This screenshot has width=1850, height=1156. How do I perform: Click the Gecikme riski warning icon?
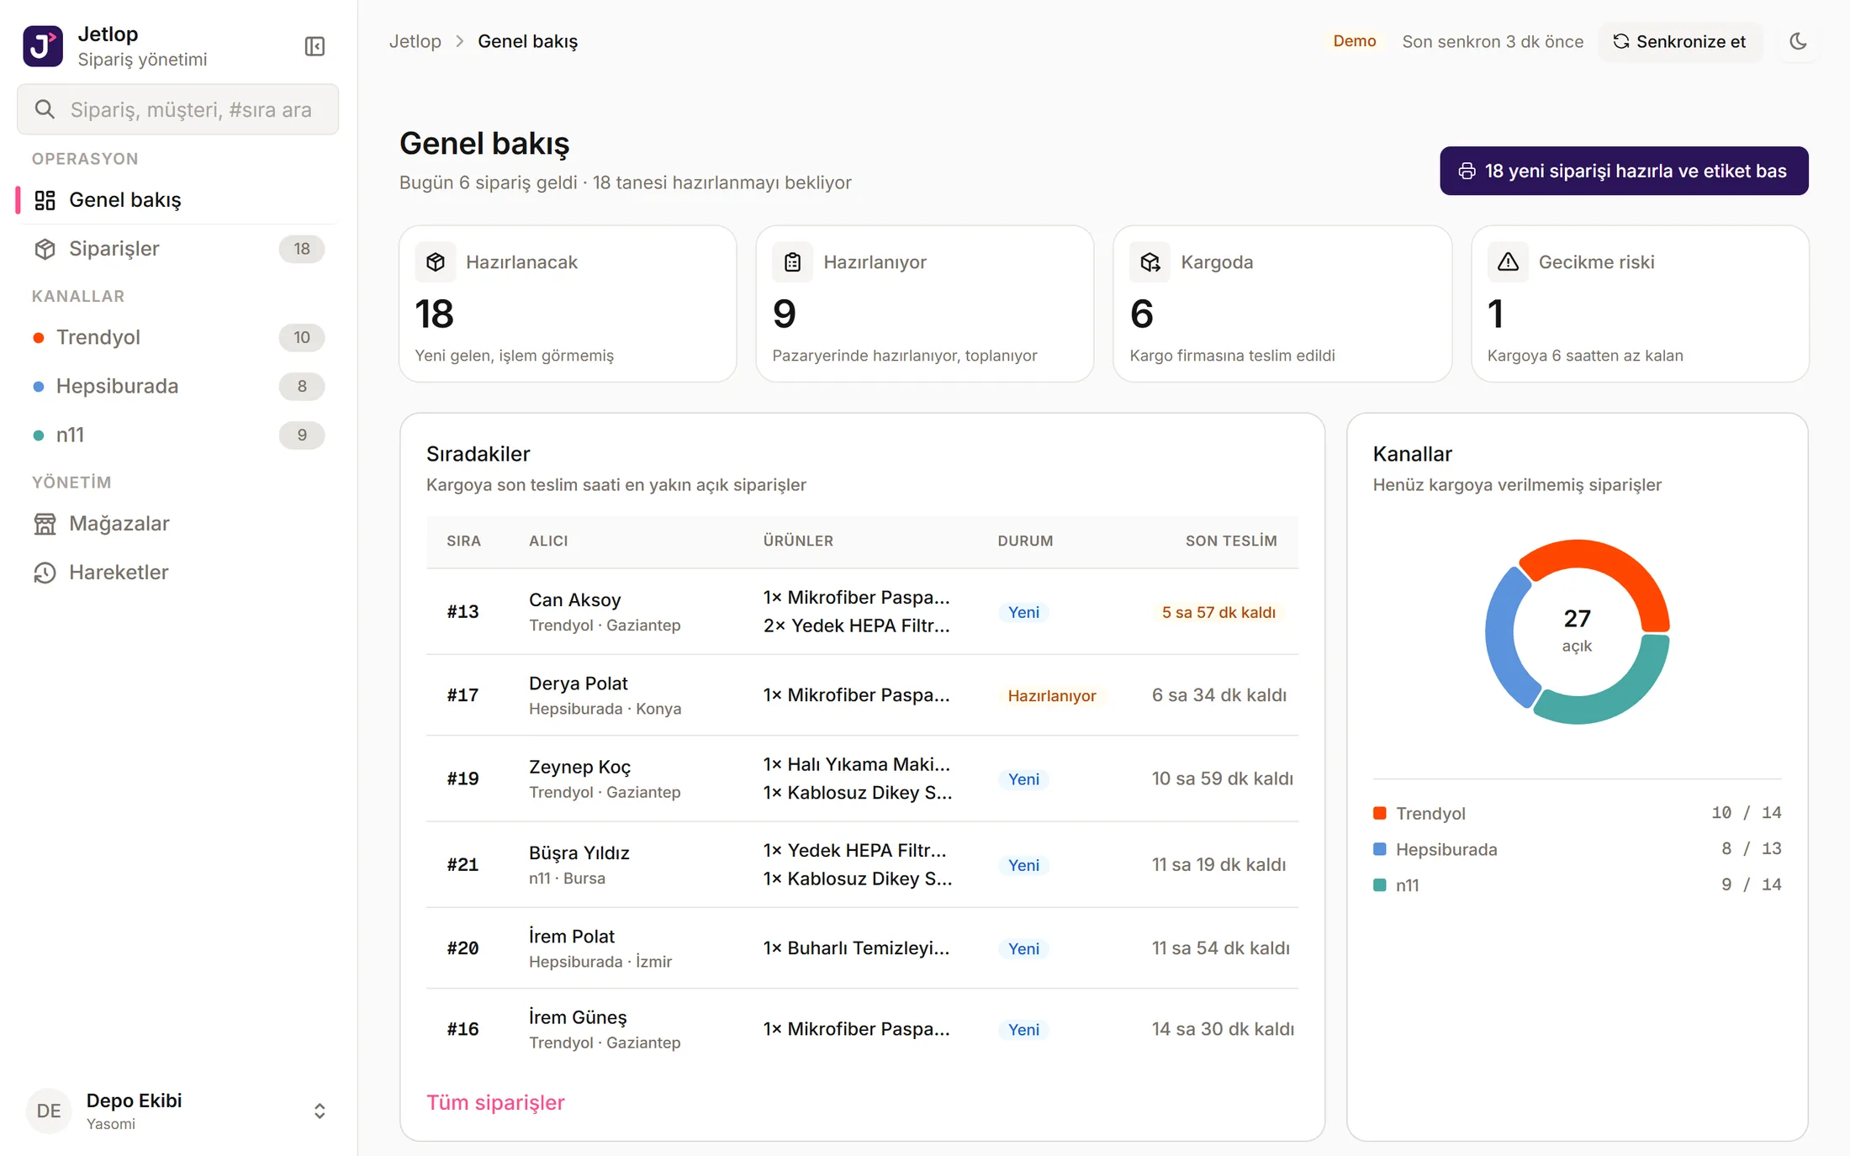click(1509, 262)
